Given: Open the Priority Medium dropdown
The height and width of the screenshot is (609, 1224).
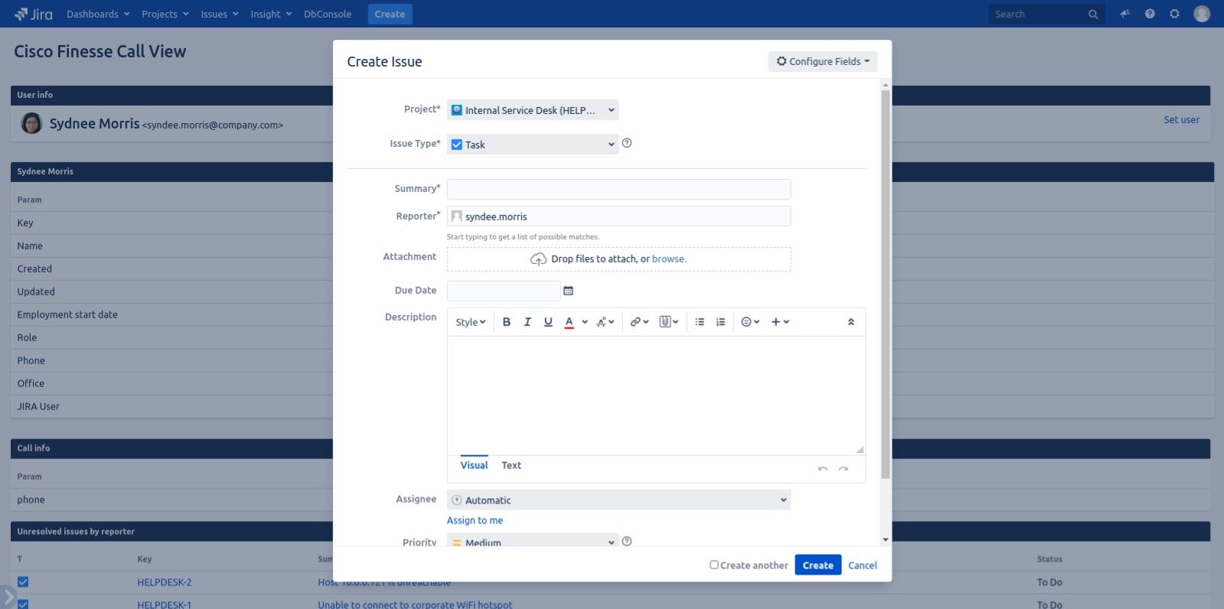Looking at the screenshot, I should [533, 541].
